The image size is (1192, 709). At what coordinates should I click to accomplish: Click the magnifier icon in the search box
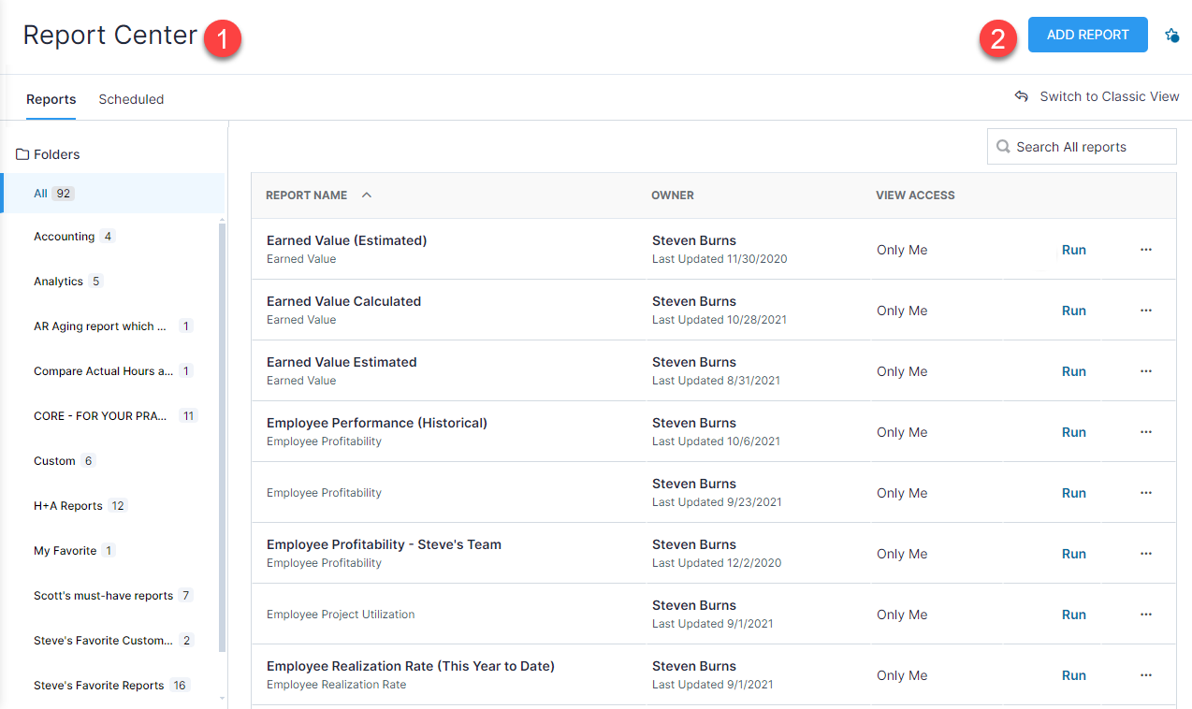pyautogui.click(x=1003, y=147)
